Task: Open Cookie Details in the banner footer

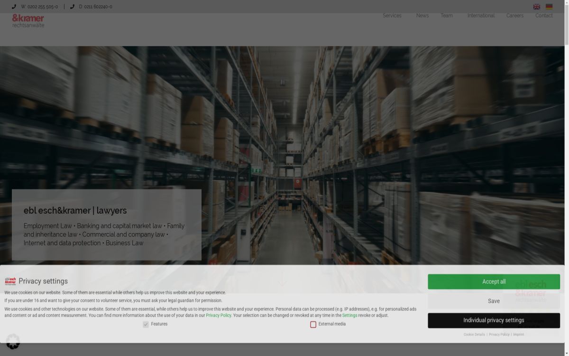Action: point(474,334)
